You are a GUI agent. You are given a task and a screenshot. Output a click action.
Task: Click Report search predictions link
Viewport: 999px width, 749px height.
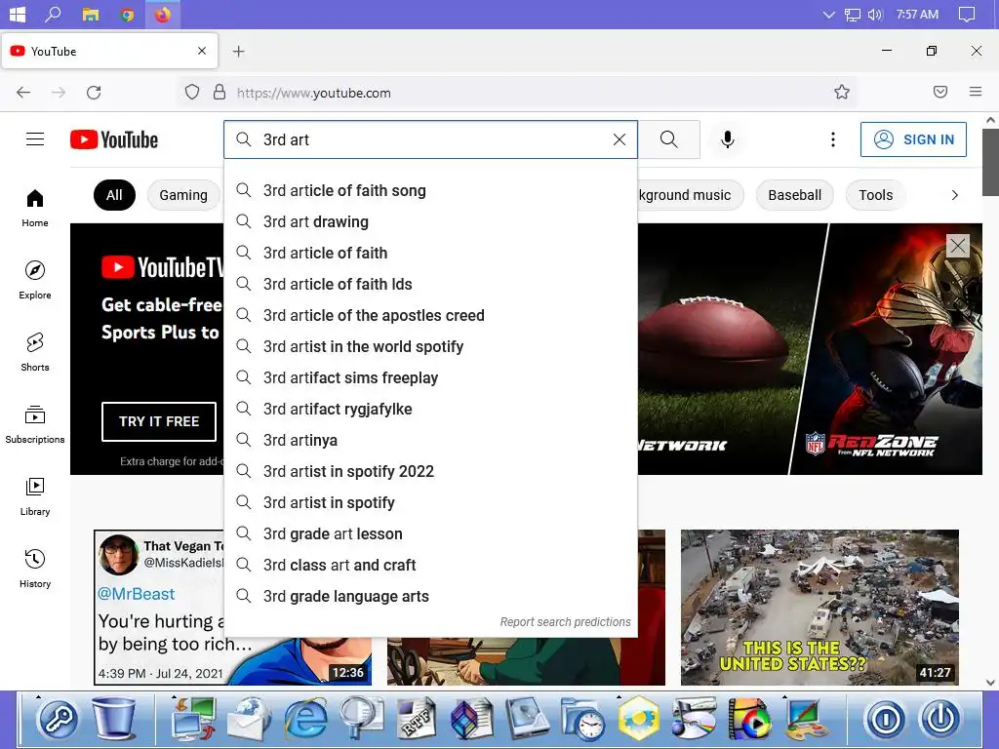(x=565, y=621)
